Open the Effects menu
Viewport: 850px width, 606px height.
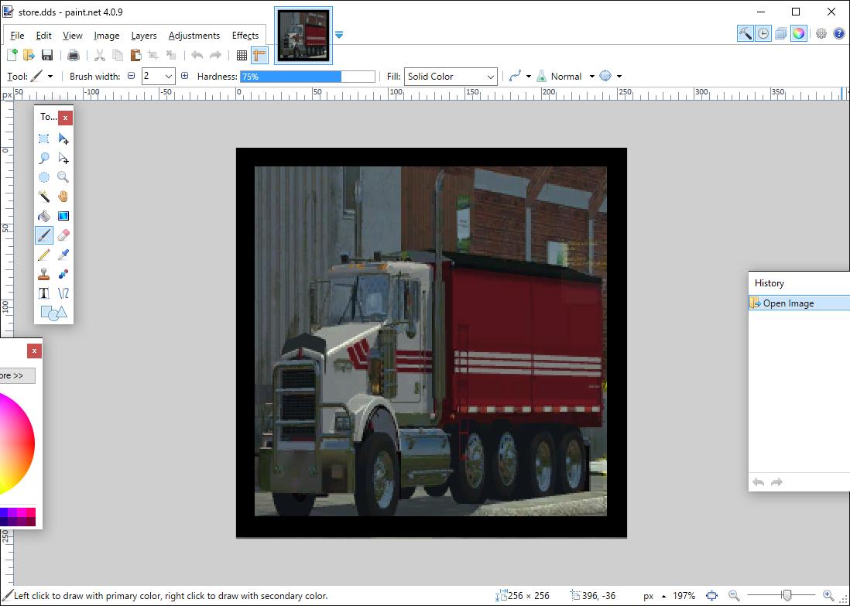coord(245,36)
